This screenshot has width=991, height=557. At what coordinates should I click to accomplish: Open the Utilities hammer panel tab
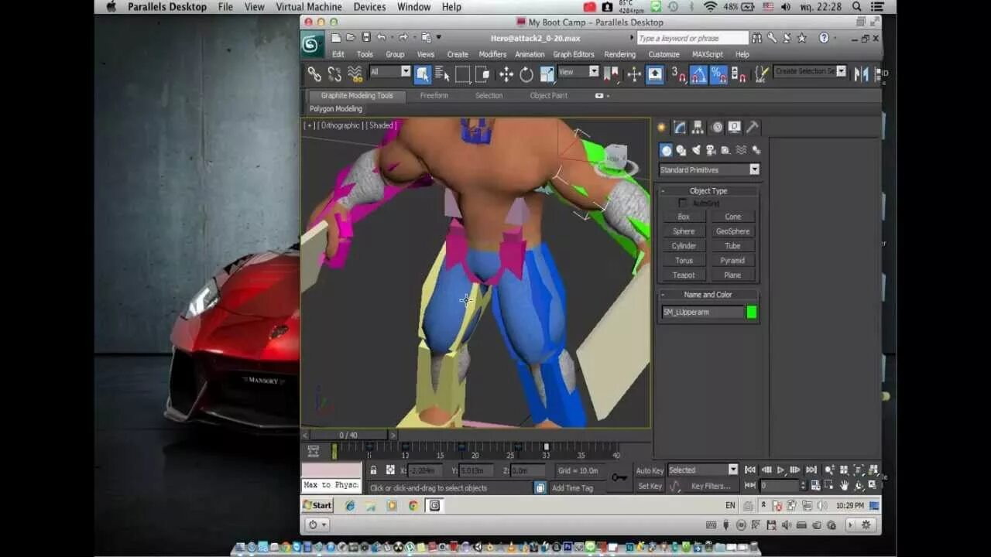click(x=753, y=128)
